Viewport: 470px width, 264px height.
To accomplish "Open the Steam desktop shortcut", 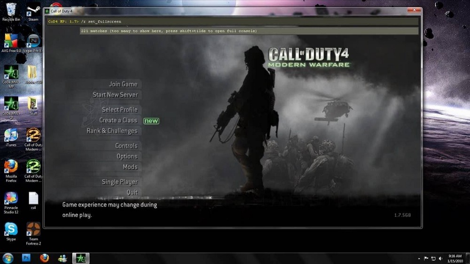I will (33, 13).
